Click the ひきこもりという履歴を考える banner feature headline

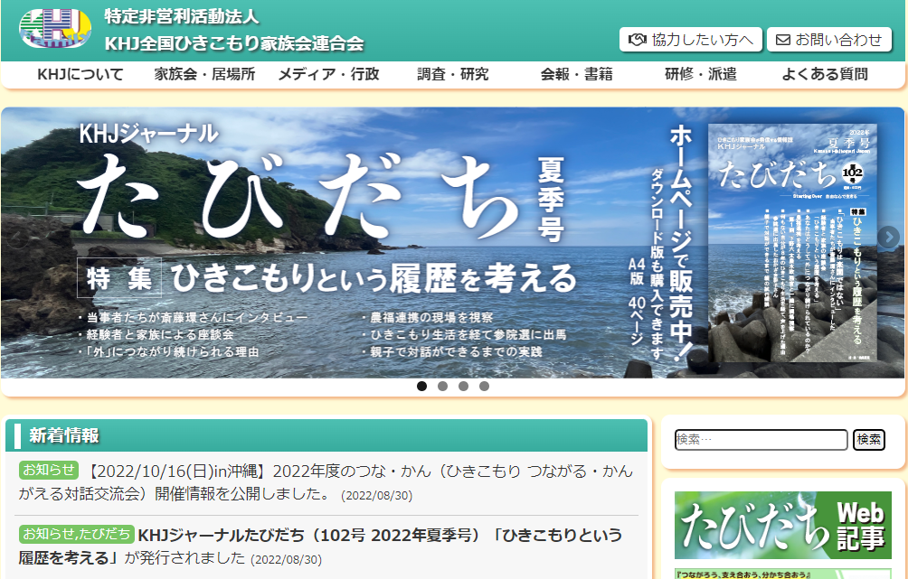(374, 277)
